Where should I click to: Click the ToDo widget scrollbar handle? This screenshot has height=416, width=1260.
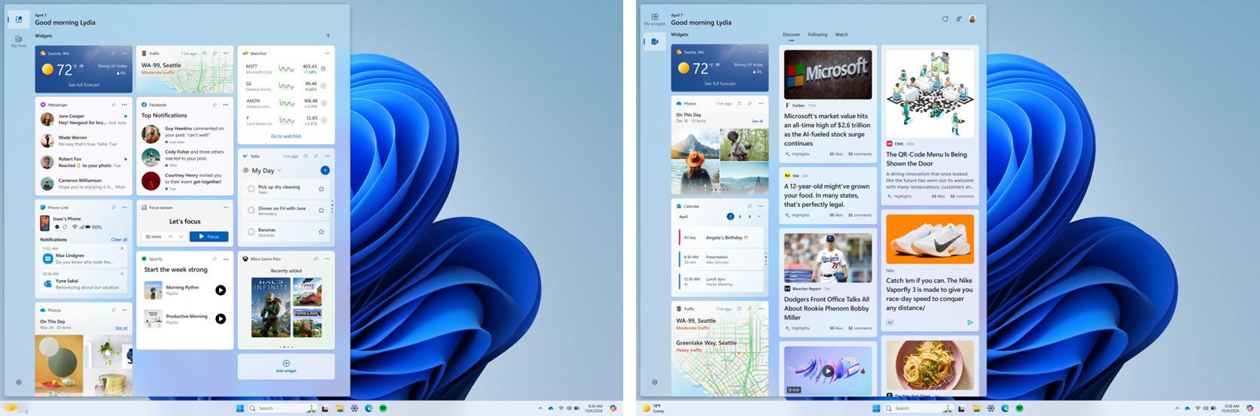pos(332,206)
